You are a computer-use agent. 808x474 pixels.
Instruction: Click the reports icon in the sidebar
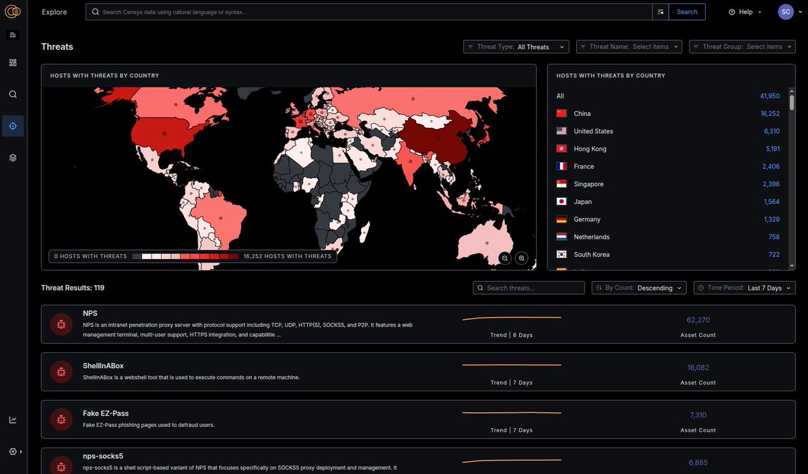tap(13, 34)
